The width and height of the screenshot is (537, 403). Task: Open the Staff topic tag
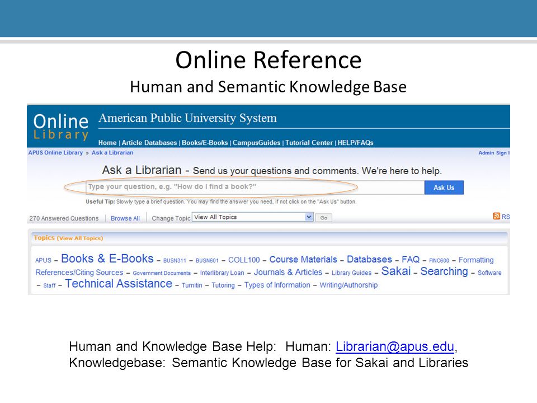pos(49,285)
